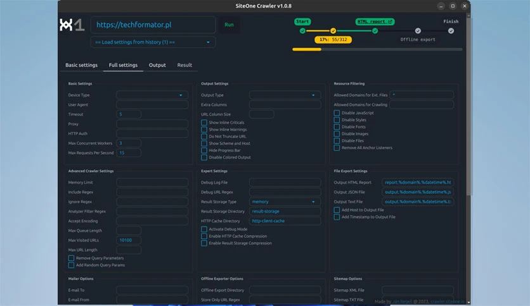Click the window vertical scrollbar
This screenshot has width=530, height=306.
click(469, 105)
